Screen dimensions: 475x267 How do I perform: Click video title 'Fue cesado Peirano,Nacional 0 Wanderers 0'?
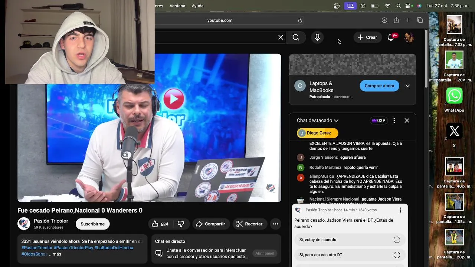point(80,210)
